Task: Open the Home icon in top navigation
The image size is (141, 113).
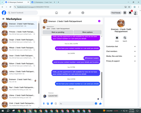Action: coord(56,13)
